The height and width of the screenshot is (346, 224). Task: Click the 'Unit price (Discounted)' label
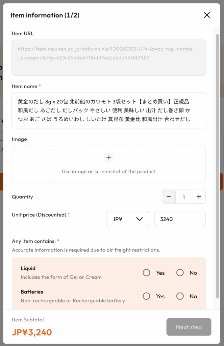tap(39, 215)
